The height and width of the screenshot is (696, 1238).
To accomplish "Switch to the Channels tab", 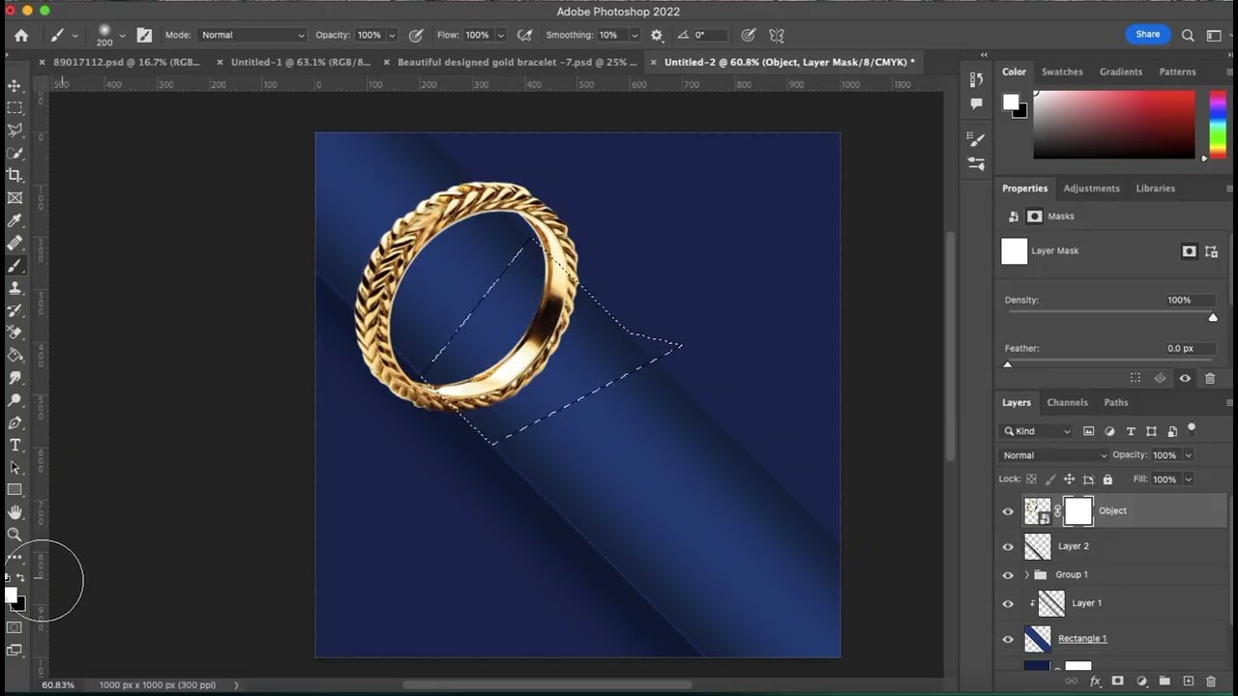I will [1068, 403].
